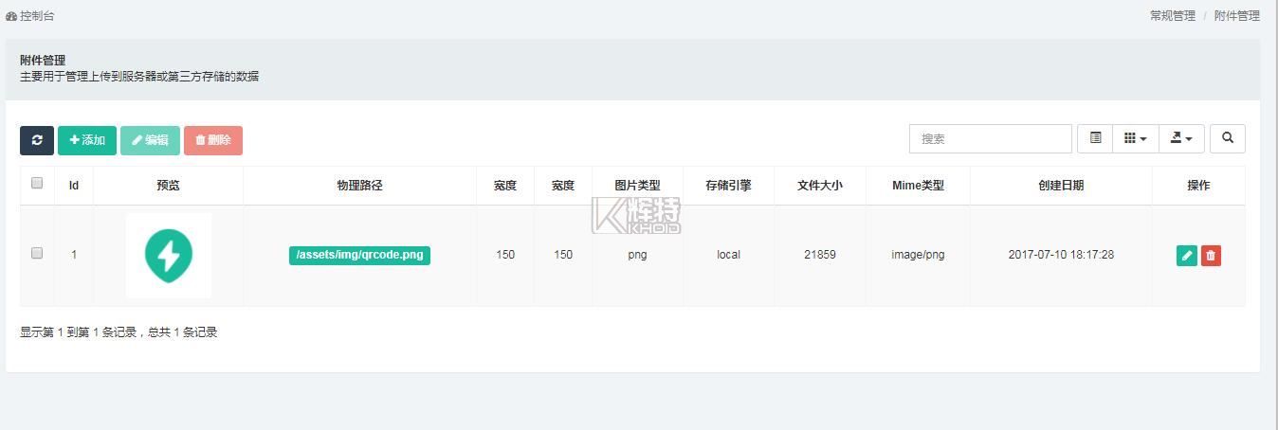The width and height of the screenshot is (1278, 430).
Task: Sort by the 文件大小 column header
Action: 819,186
